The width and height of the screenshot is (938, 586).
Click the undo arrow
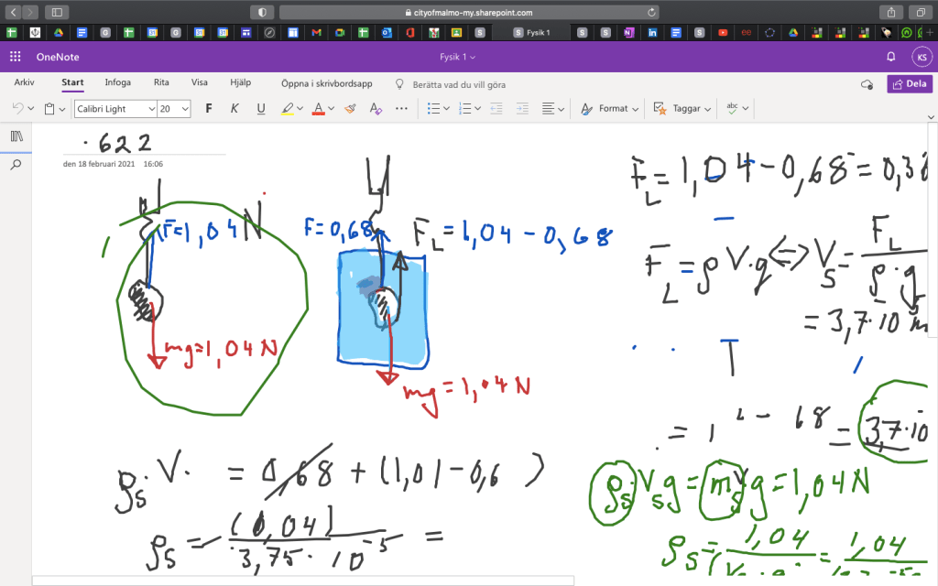(x=17, y=108)
